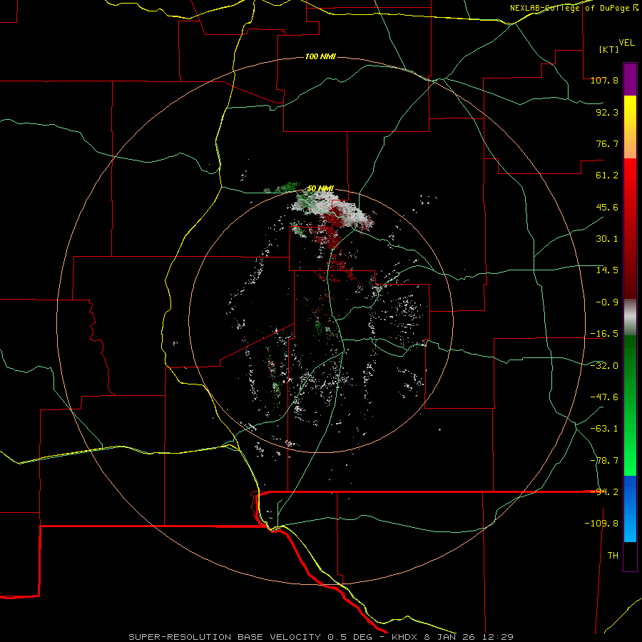Click the 50 NMI range ring label

(320, 189)
